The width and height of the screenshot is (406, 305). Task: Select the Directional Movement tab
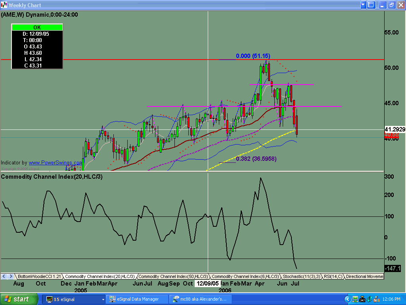click(x=364, y=276)
